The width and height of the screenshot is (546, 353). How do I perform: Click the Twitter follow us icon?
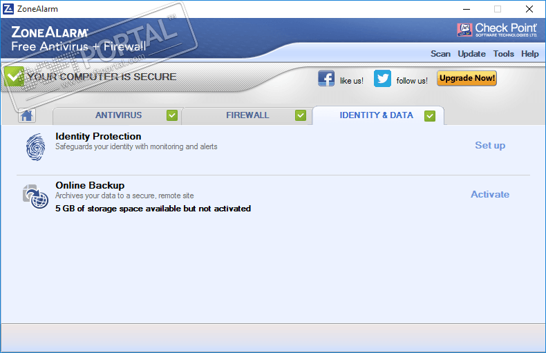[382, 78]
